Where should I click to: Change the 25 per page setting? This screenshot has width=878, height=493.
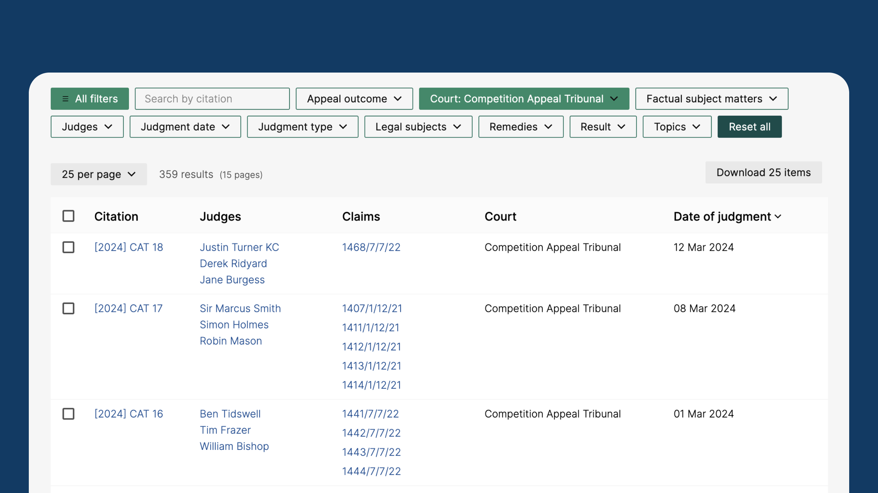point(99,174)
